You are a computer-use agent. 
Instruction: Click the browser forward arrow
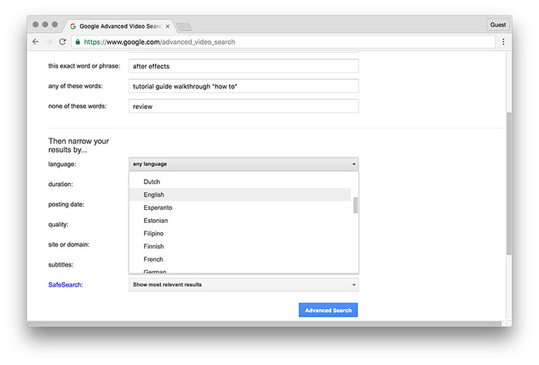pos(49,41)
